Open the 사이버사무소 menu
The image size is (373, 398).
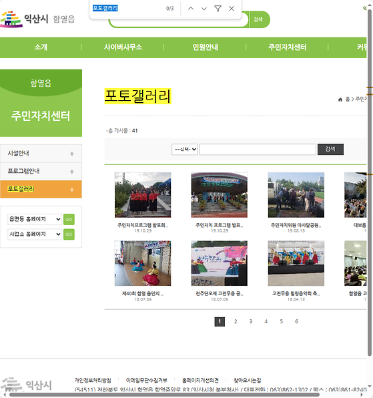pyautogui.click(x=123, y=47)
